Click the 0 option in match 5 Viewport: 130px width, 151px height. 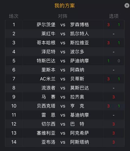pyautogui.click(x=119, y=61)
